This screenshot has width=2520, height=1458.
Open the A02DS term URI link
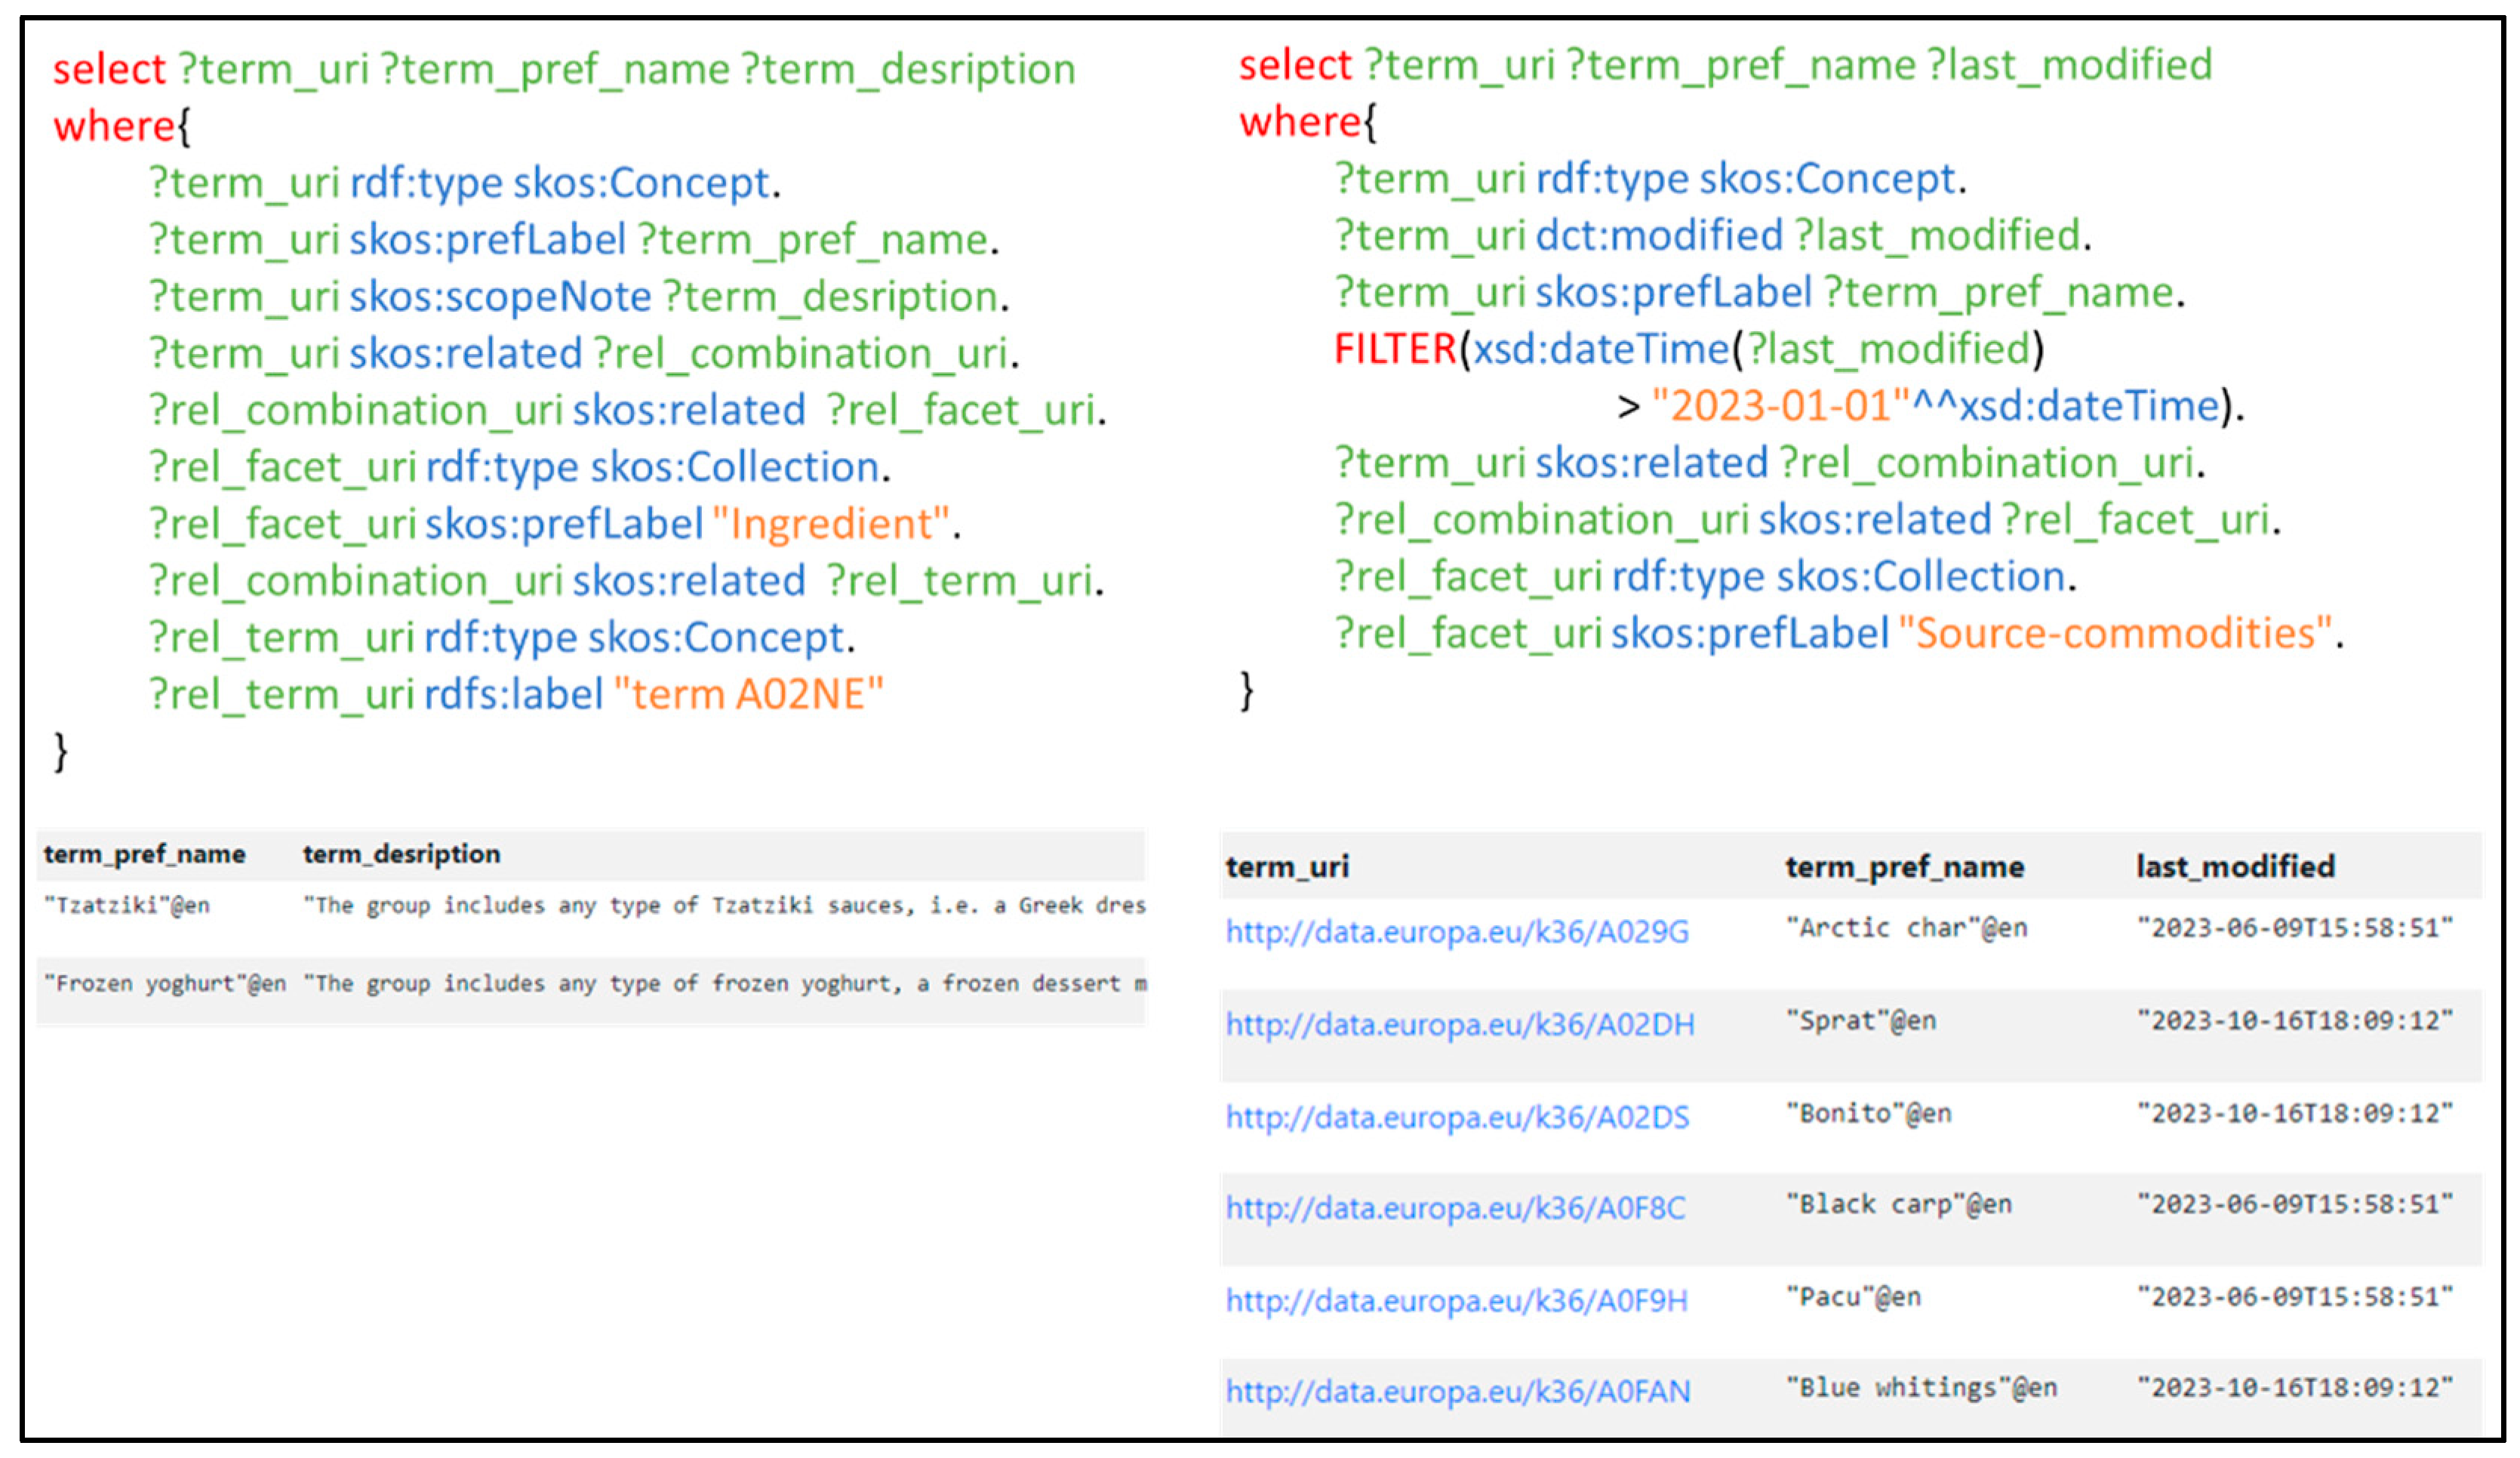click(x=1457, y=1116)
